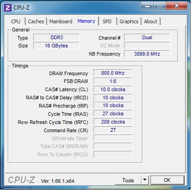Minimize the CPU-Z window
The image size is (192, 191).
pos(147,6)
